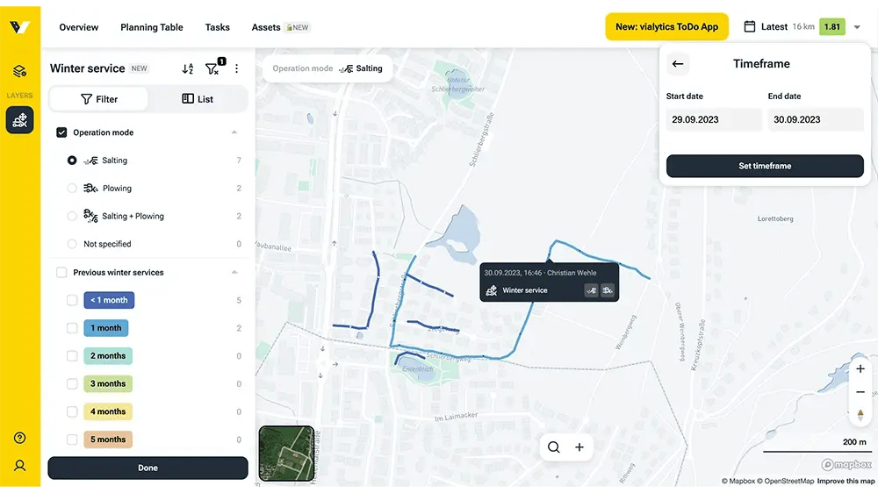Click New: vialytics ToDo App button

666,26
